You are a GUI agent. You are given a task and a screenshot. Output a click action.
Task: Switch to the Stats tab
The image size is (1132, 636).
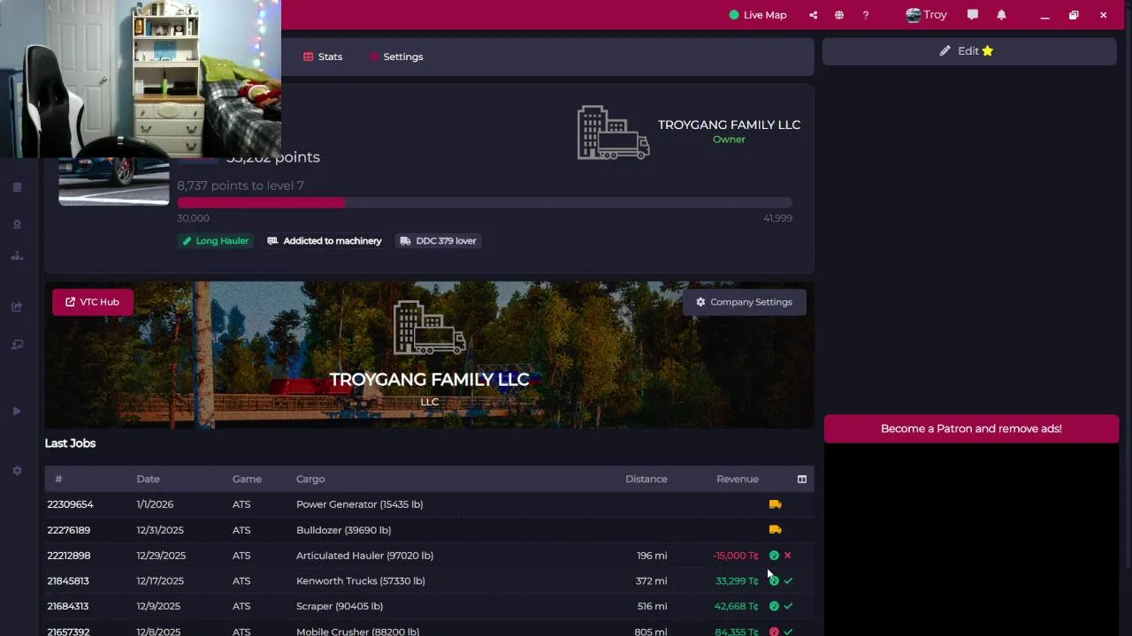tap(323, 57)
